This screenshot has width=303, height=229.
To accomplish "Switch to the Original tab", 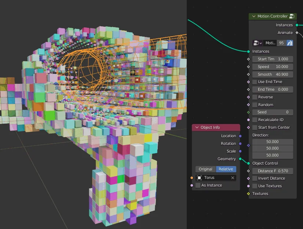I will tap(205, 169).
